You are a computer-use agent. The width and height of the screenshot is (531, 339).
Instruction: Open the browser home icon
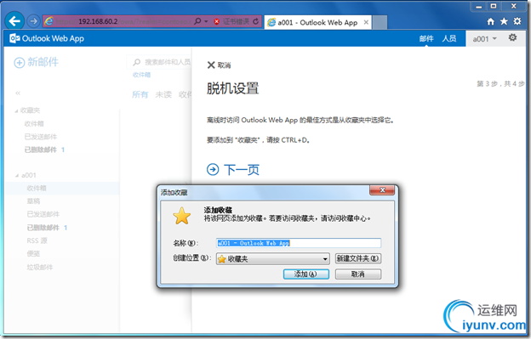pos(490,21)
